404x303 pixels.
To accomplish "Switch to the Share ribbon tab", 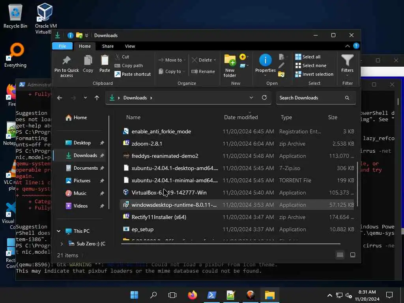I will (x=108, y=46).
